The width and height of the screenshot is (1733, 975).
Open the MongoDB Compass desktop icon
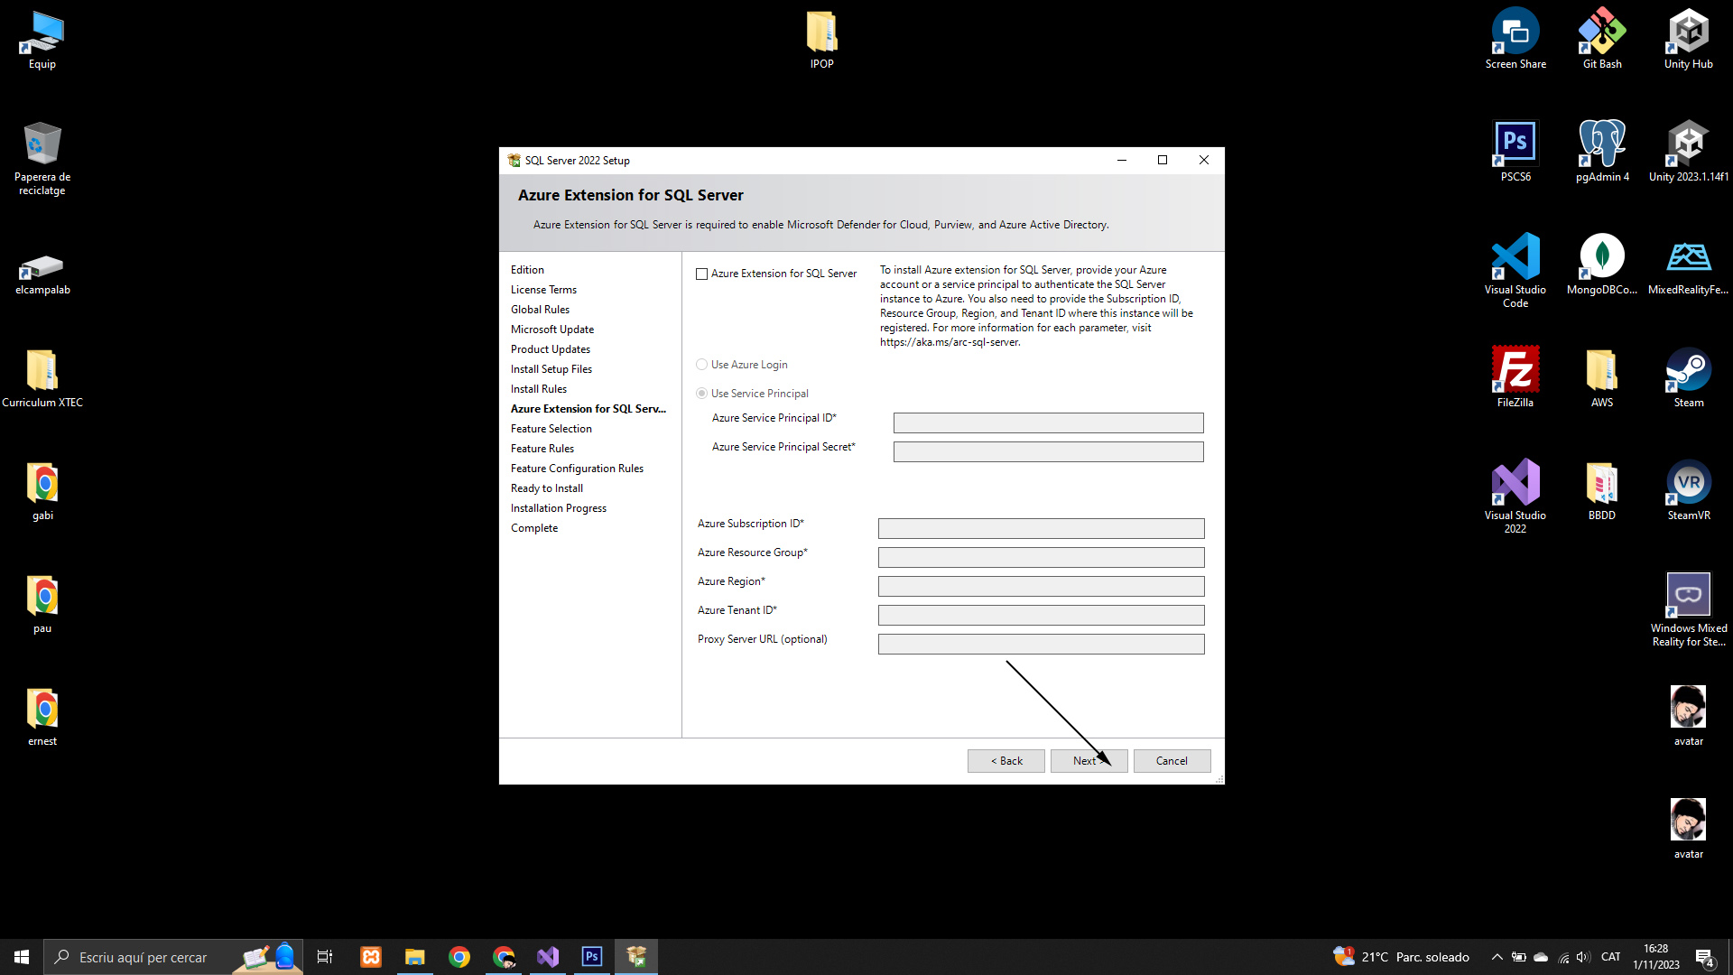coord(1601,264)
